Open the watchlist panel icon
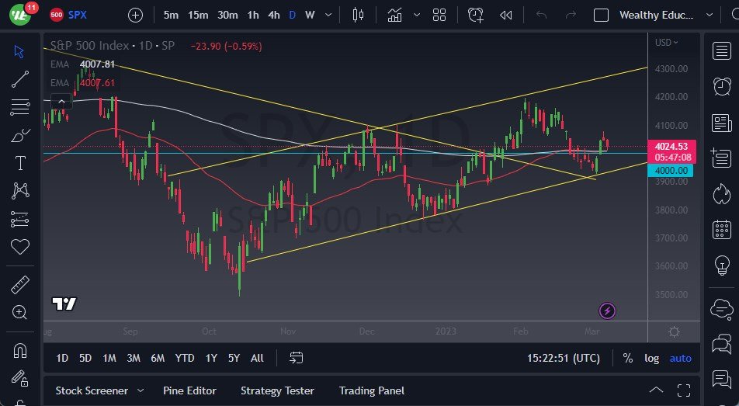The width and height of the screenshot is (739, 406). pos(721,51)
